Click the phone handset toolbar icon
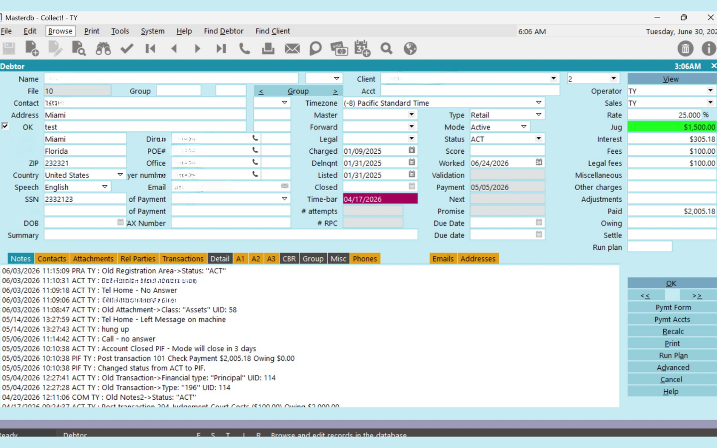 (x=244, y=49)
